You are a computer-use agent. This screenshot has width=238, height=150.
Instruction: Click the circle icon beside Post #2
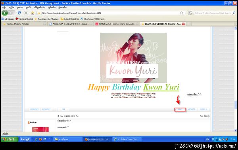[x=208, y=116]
